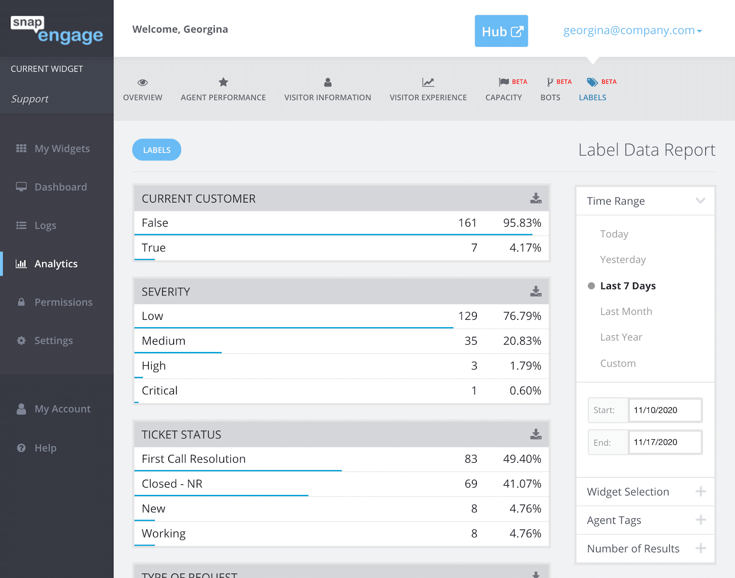The width and height of the screenshot is (735, 578).
Task: Click the Help question mark icon
Action: tap(21, 448)
